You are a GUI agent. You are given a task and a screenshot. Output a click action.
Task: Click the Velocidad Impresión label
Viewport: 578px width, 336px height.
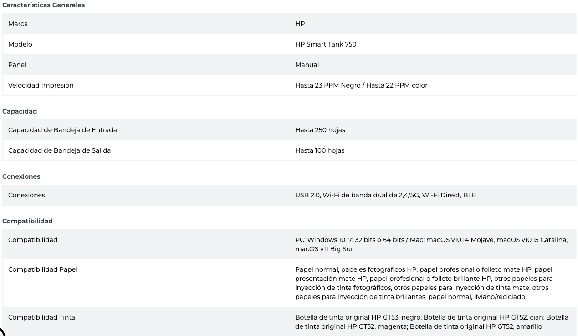tap(41, 85)
